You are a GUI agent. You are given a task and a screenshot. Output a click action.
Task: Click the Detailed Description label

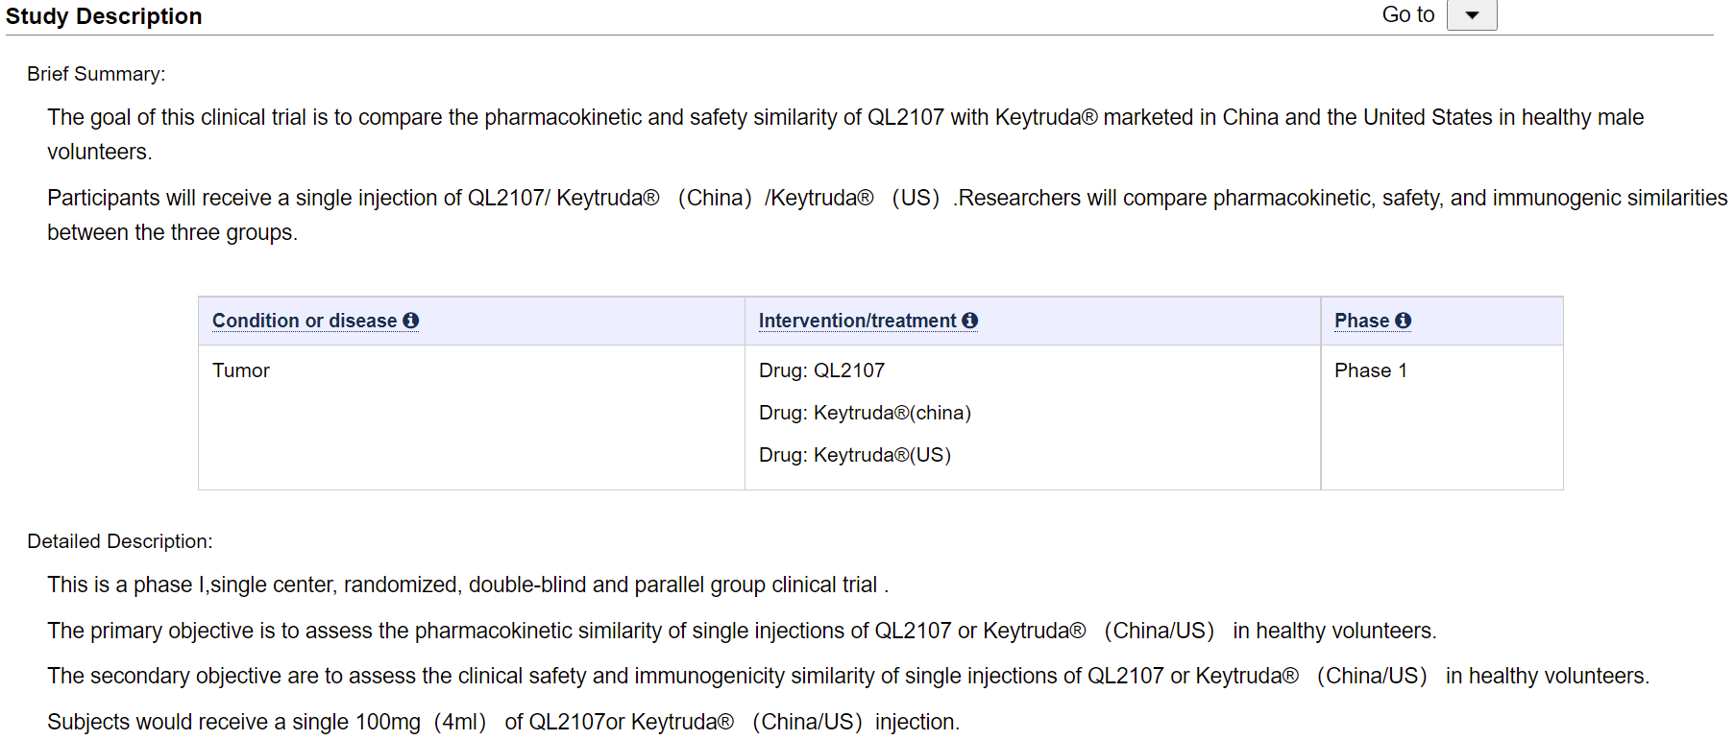pyautogui.click(x=120, y=541)
